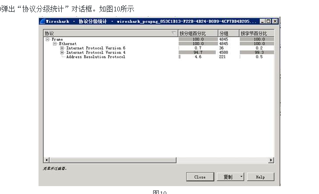Expand Internet Protocol Version 6 node
This screenshot has width=319, height=194.
point(62,48)
